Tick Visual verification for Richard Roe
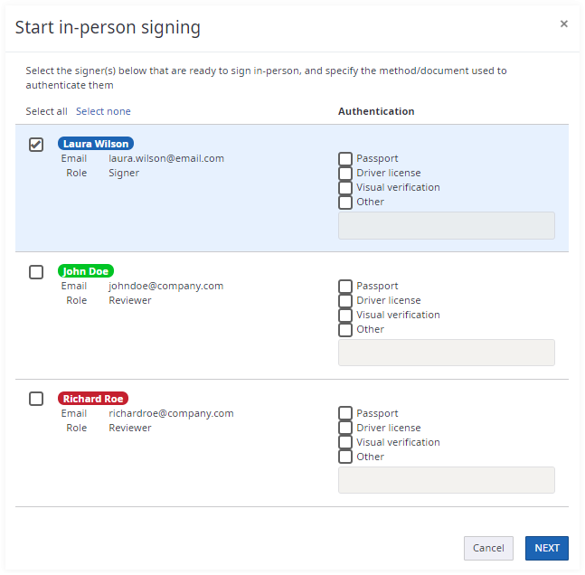Viewport: 585px width, 575px height. pos(345,443)
